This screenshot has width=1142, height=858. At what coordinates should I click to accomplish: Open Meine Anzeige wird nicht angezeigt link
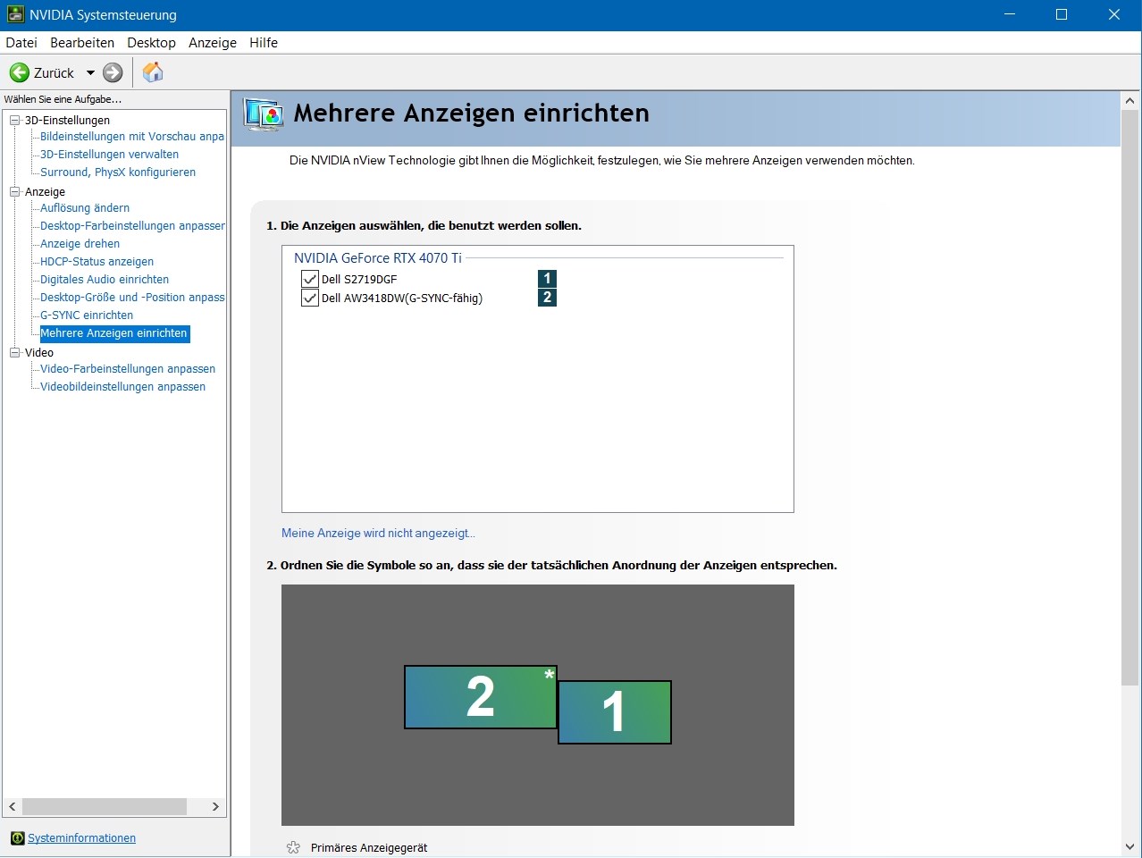coord(378,533)
